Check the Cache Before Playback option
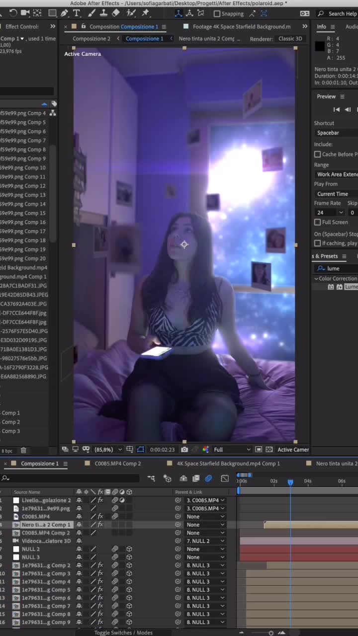Screen dimensions: 358x636 (317, 155)
